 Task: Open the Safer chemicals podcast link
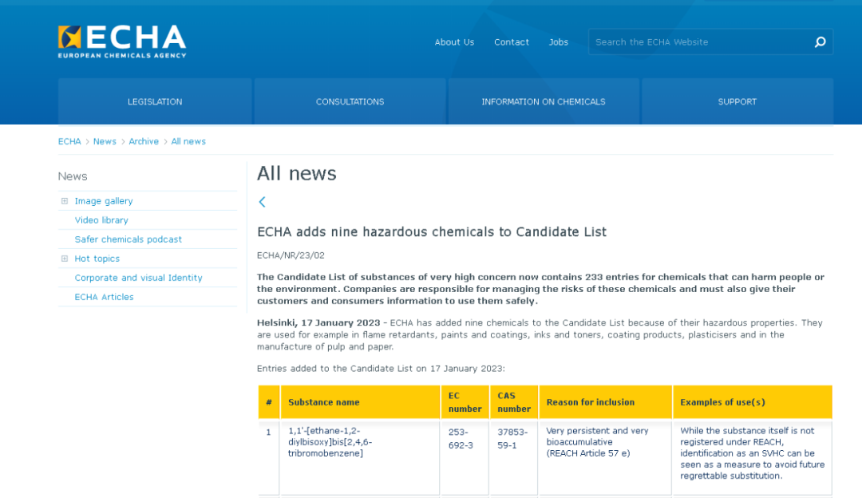point(129,239)
